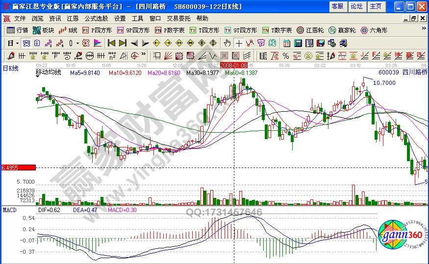The width and height of the screenshot is (429, 264).
Task: Jump to first bar with skip-back arrow
Action: point(111,43)
